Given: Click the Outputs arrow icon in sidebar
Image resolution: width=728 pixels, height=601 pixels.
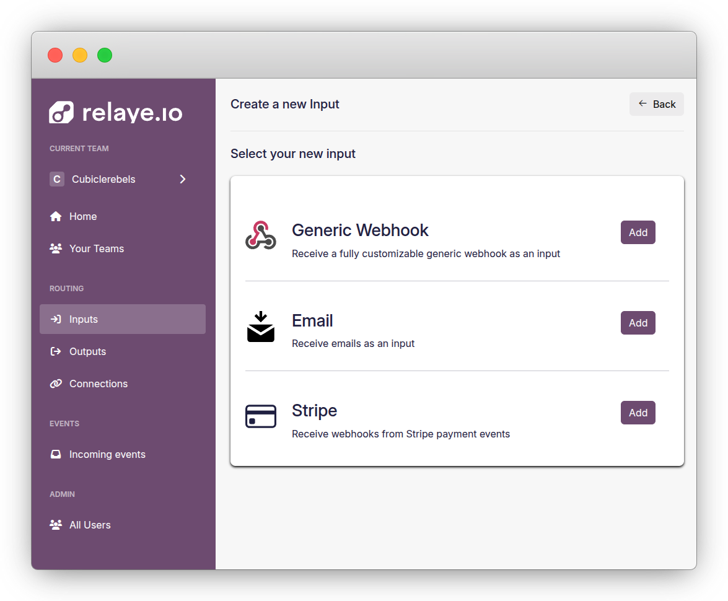Looking at the screenshot, I should point(56,351).
